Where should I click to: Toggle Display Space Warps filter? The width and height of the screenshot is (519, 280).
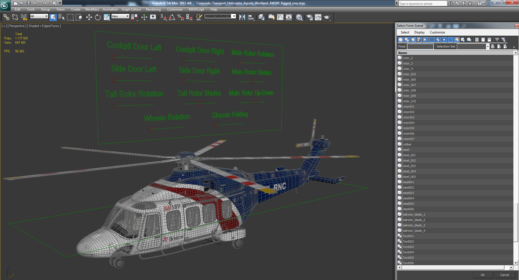tap(432, 40)
